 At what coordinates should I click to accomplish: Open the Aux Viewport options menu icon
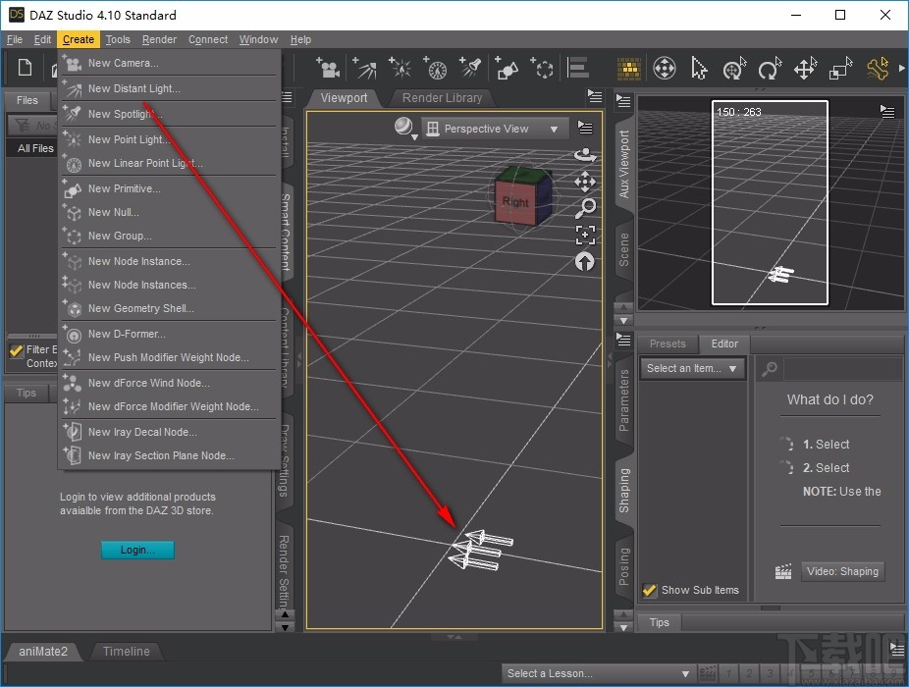click(x=888, y=110)
